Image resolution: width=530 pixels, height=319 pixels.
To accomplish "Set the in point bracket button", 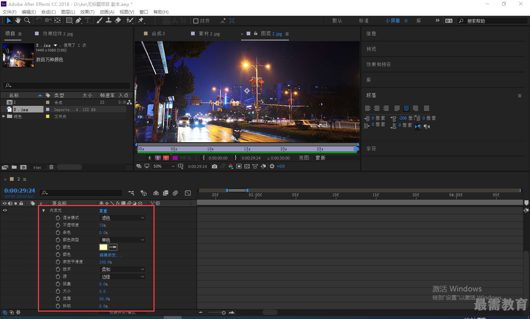I will [x=204, y=158].
